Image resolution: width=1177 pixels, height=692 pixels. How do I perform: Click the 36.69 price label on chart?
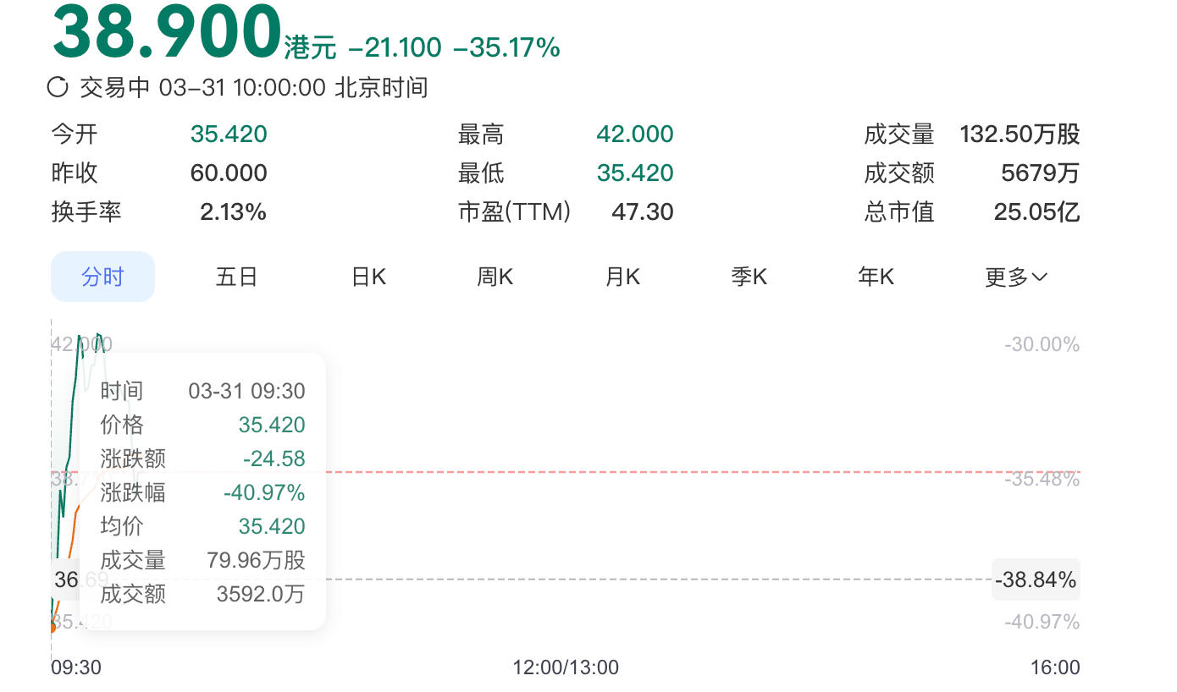(67, 580)
